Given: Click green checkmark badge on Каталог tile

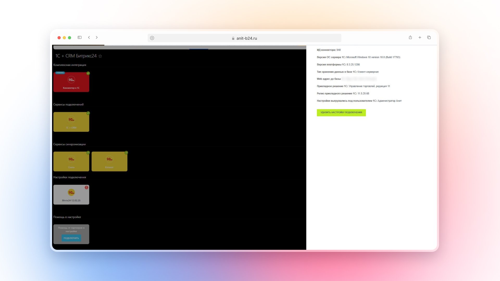Looking at the screenshot, I should (126, 153).
